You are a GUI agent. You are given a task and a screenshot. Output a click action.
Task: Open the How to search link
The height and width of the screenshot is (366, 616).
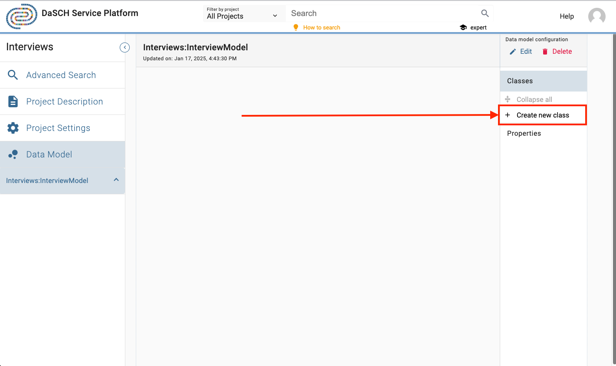[x=321, y=27]
